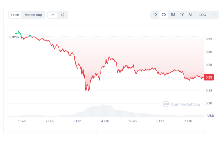Open the more options ellipsis menu
The width and height of the screenshot is (222, 142).
pos(214,15)
